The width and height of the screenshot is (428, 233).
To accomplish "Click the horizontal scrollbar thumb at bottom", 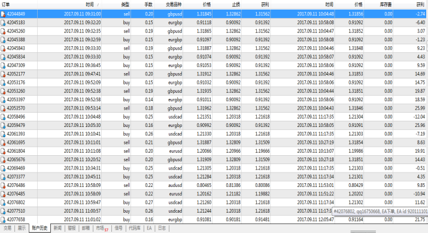I will coord(363,232).
